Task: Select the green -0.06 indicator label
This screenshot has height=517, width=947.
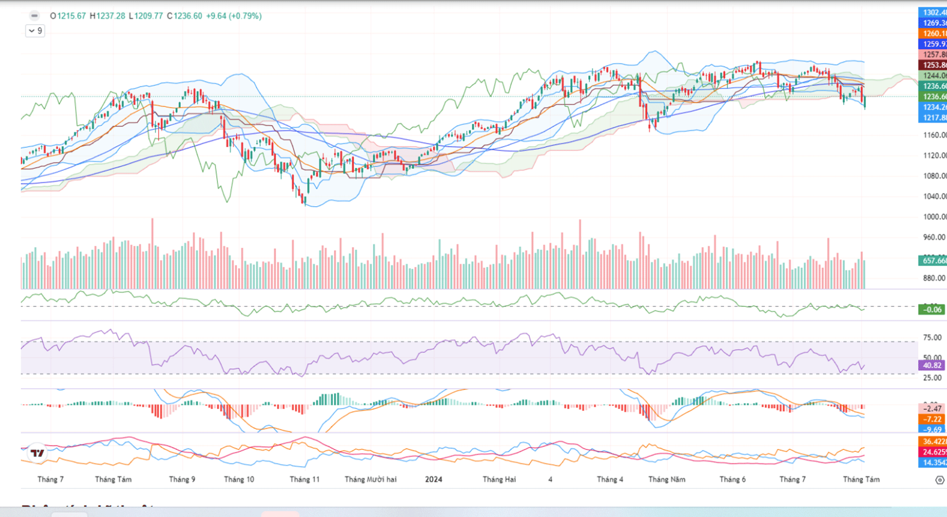Action: [x=932, y=310]
